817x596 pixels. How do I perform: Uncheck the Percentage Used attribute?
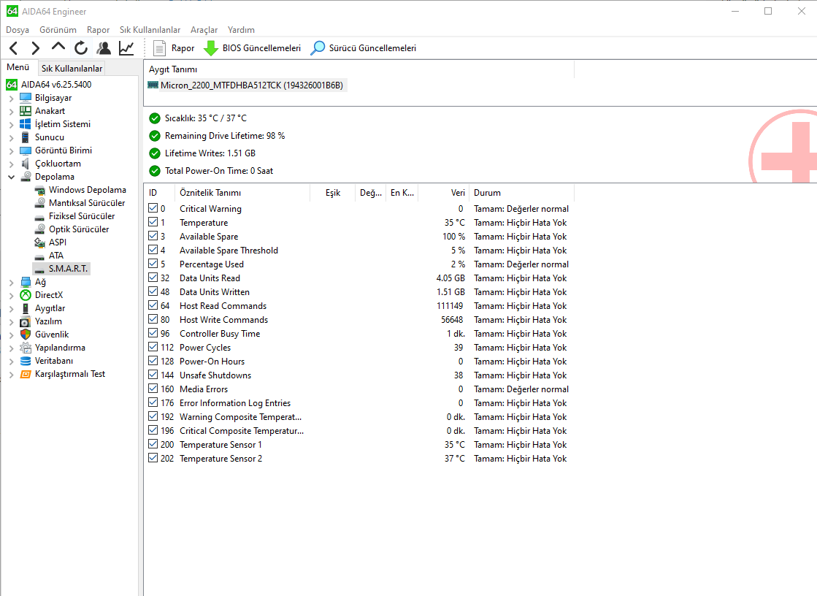pyautogui.click(x=153, y=264)
